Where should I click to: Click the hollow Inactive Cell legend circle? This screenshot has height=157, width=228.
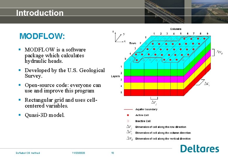coord(128,121)
